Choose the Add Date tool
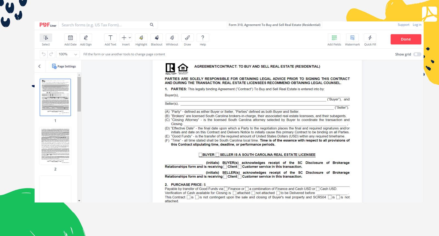The image size is (439, 236). point(71,40)
